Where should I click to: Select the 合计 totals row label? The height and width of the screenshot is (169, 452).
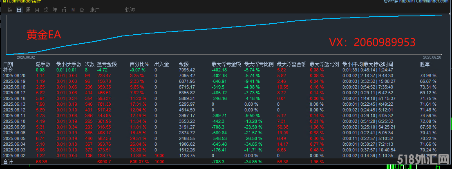(x=8, y=162)
